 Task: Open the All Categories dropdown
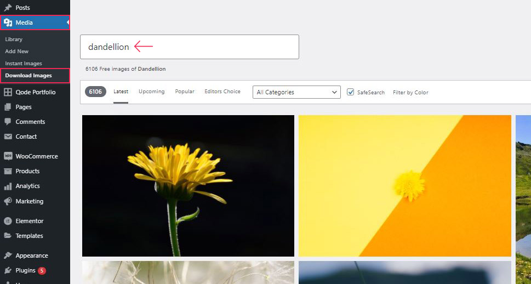click(296, 92)
